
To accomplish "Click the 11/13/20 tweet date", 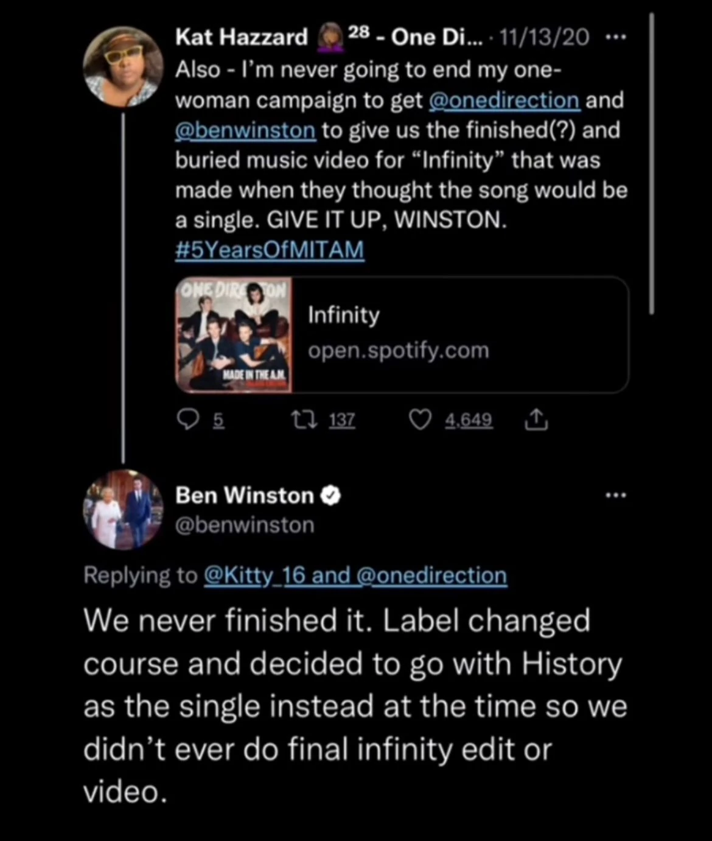I will 544,38.
